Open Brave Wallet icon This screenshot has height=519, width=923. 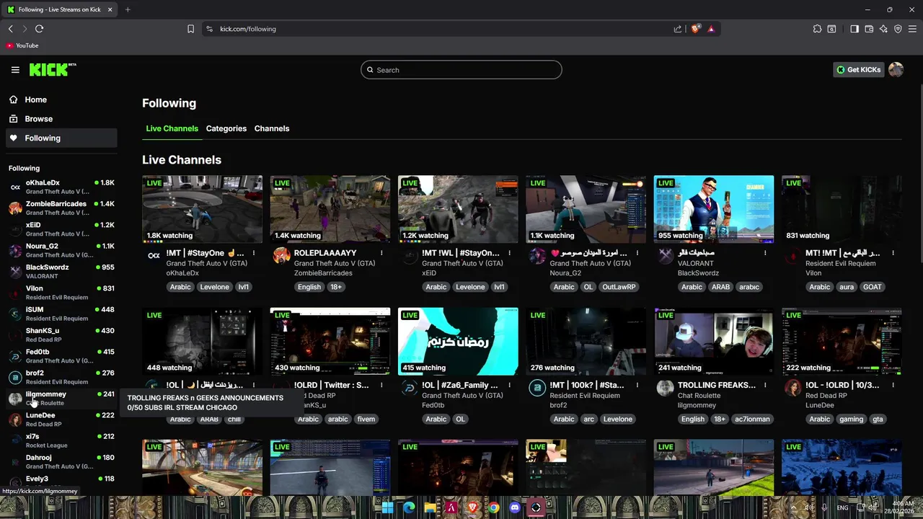[x=869, y=29]
